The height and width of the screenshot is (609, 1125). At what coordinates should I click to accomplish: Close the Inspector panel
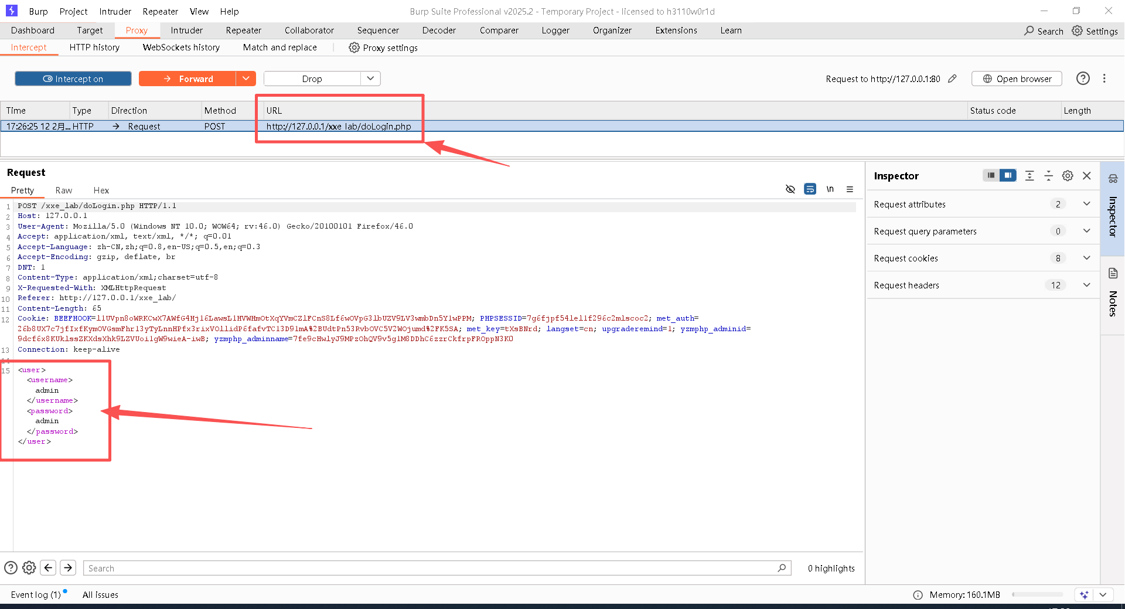point(1087,175)
